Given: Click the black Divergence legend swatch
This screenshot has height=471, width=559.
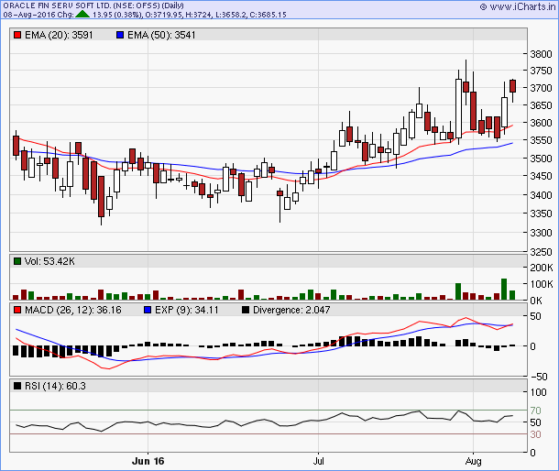Looking at the screenshot, I should click(x=246, y=310).
